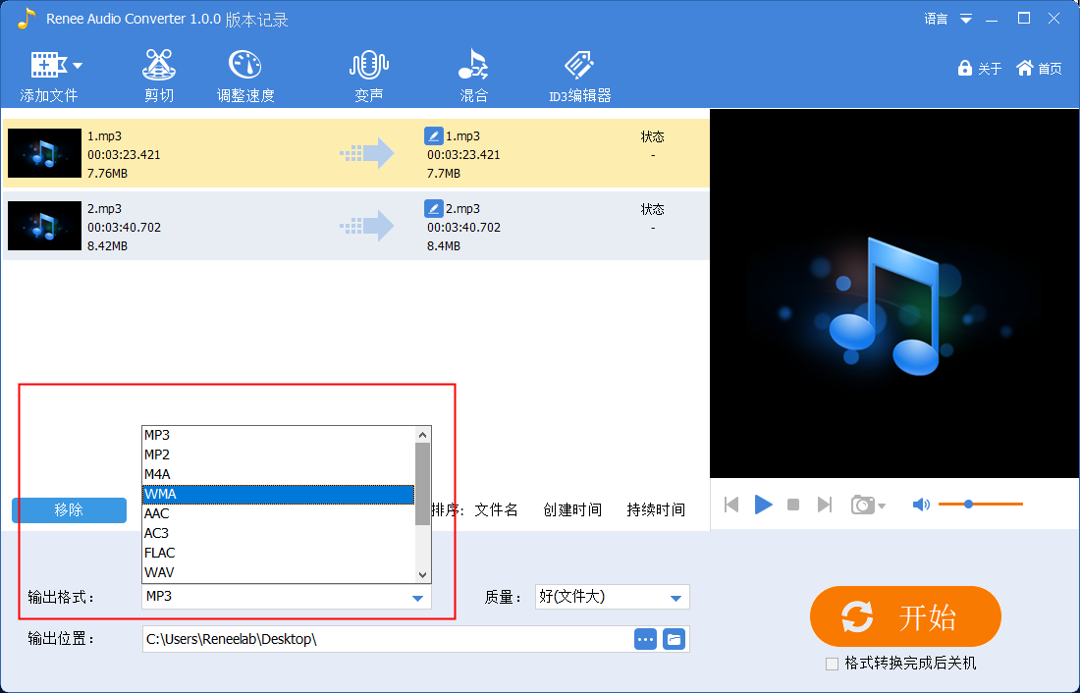Click format list scroll up arrow

(423, 435)
